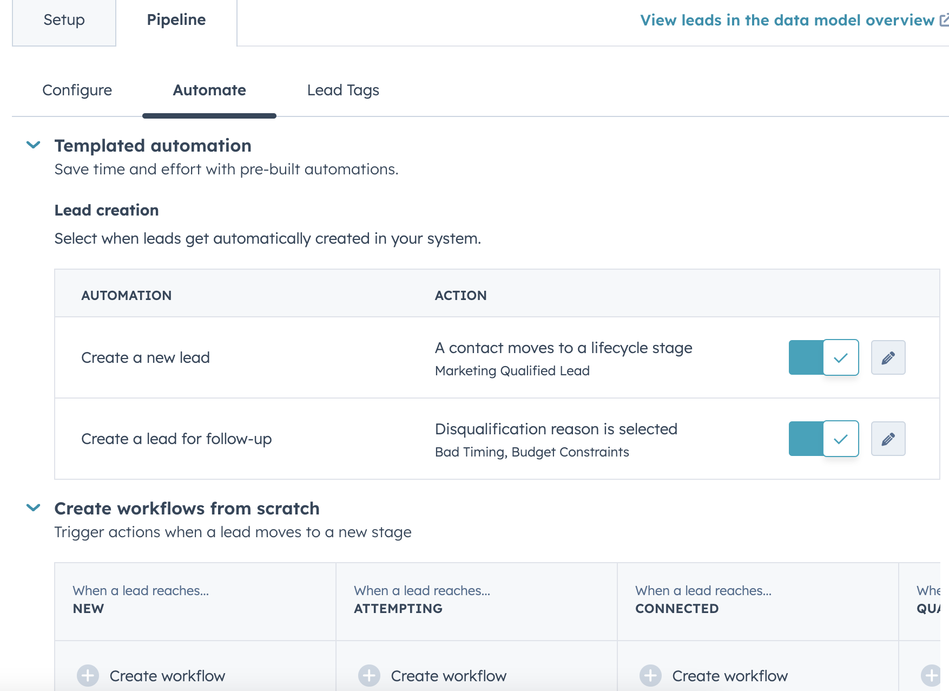Click the plus icon for NEW stage workflow
Image resolution: width=949 pixels, height=691 pixels.
coord(89,675)
